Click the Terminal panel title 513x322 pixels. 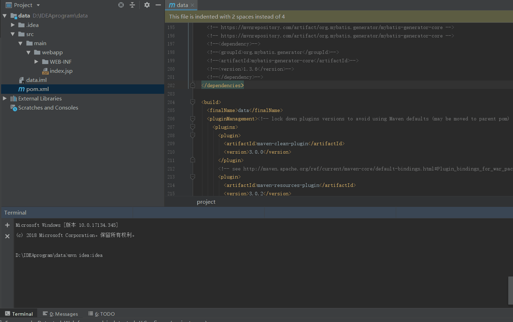coord(15,213)
